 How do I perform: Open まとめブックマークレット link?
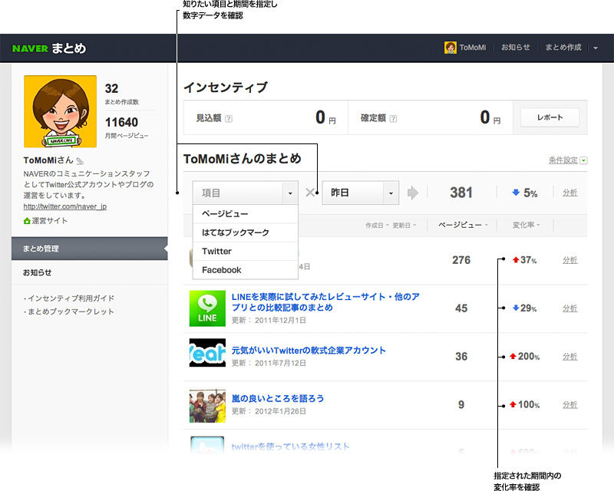[71, 311]
